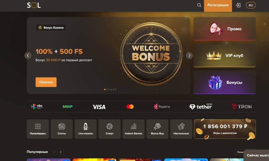Screen dimensions: 269x161
Task: Go to the Спорт soccer ball tile
Action: pyautogui.click(x=109, y=129)
